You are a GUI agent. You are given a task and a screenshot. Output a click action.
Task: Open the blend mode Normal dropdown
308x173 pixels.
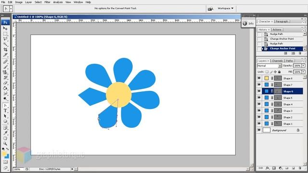click(x=269, y=66)
